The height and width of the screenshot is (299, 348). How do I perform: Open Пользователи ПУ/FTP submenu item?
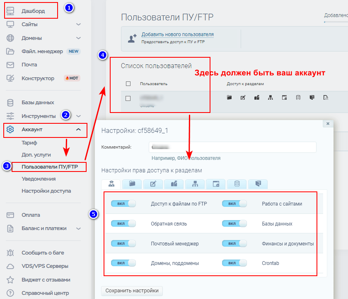click(50, 167)
